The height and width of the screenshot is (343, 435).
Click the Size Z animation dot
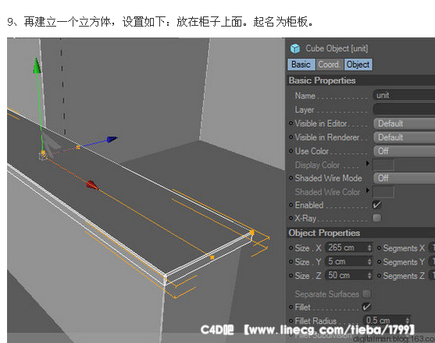(291, 276)
